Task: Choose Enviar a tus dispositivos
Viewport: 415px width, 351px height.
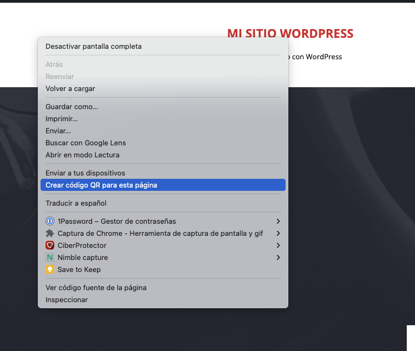Action: (163, 173)
